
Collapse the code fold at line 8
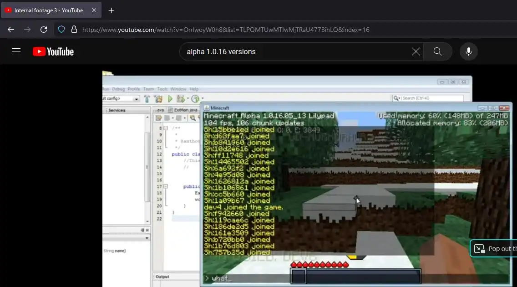(x=166, y=128)
